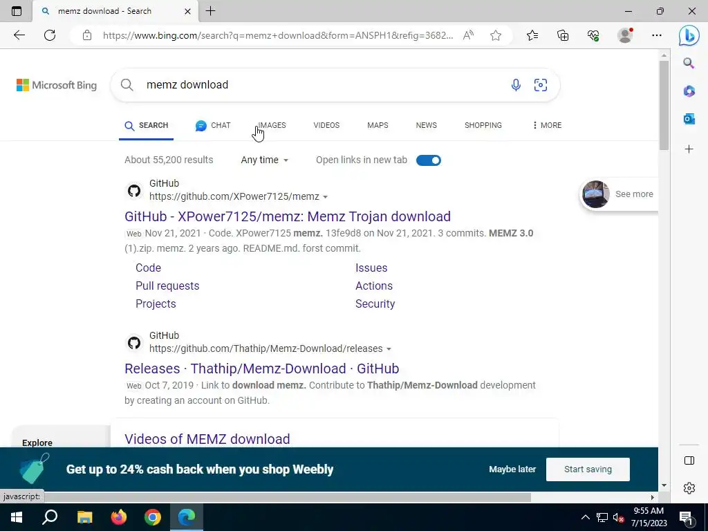Expand the Thathip/Memz-Download URL dropdown arrow
The height and width of the screenshot is (531, 708).
coord(389,349)
